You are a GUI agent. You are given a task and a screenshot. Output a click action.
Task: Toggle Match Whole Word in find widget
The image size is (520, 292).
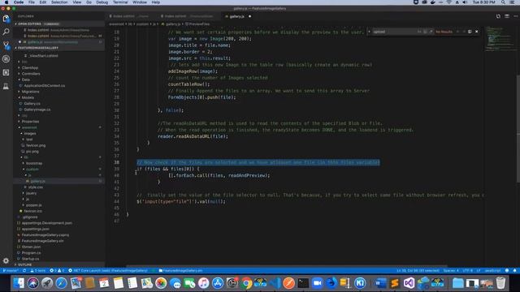click(425, 32)
